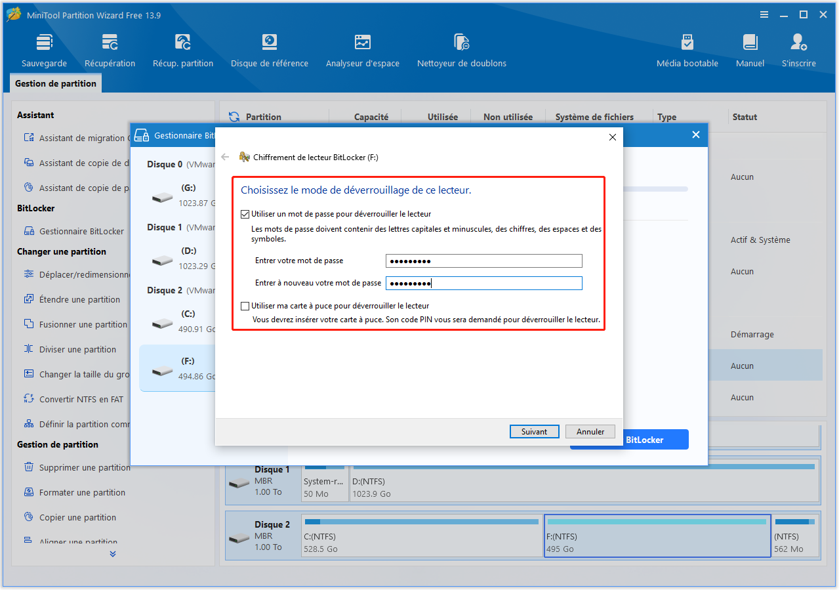The image size is (839, 590).
Task: Close the Chiffrement BitLocker dialog
Action: click(613, 137)
